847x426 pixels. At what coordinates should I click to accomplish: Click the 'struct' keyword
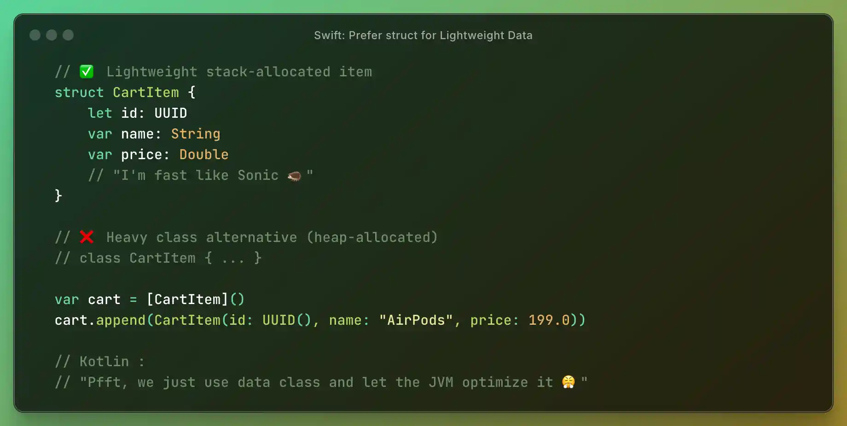79,92
